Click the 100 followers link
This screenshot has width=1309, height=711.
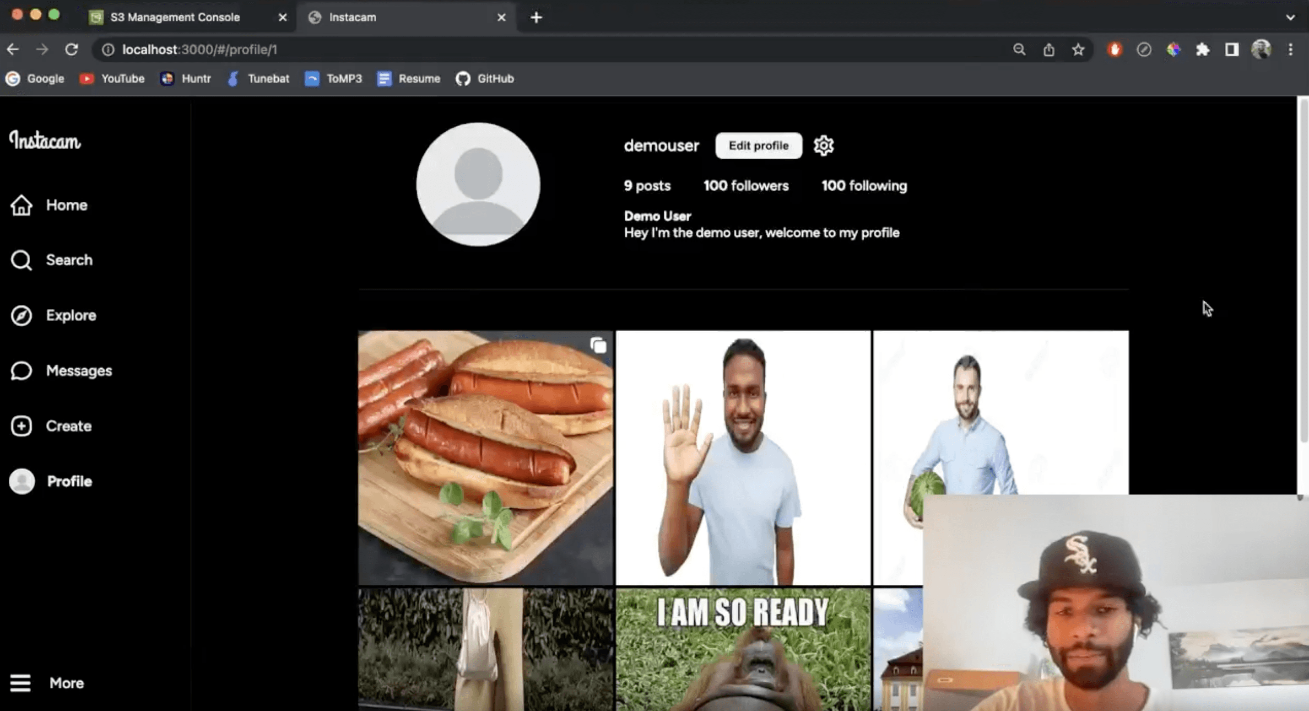click(x=746, y=186)
